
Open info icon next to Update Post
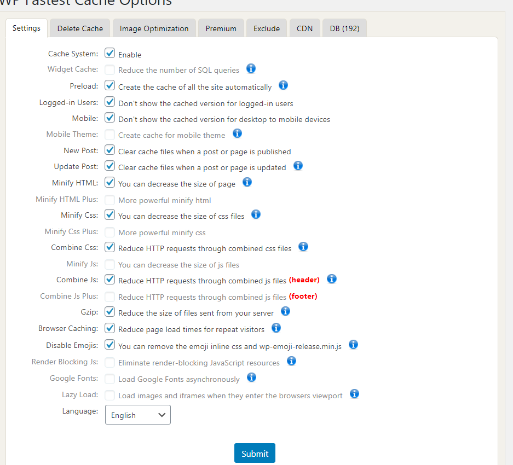coord(298,166)
